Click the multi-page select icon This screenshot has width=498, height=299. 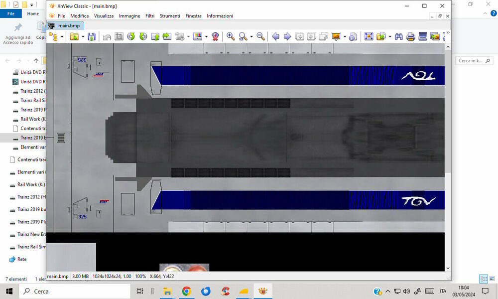(323, 36)
